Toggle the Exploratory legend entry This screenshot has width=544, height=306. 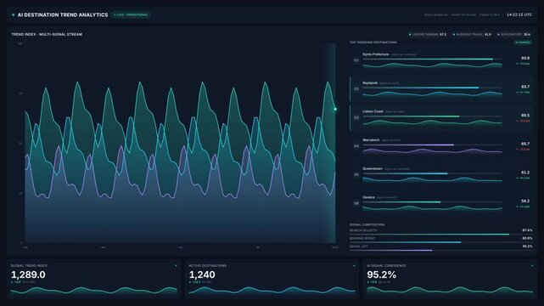point(513,34)
